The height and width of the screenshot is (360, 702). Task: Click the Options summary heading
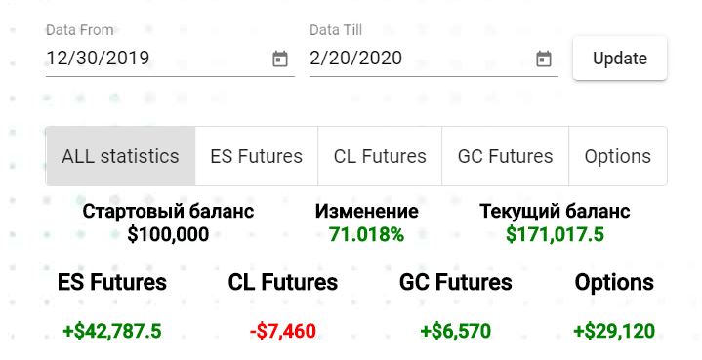614,282
